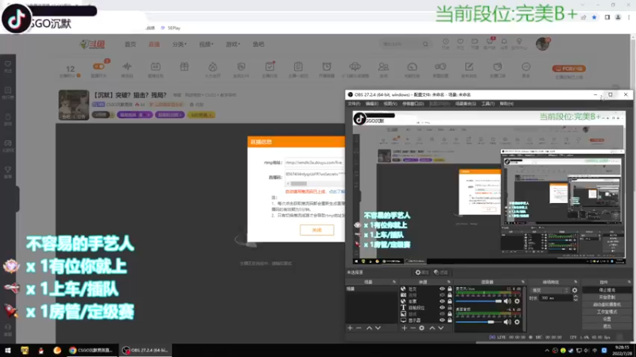The image size is (636, 357).
Task: Expand the 游戏 dropdown in Douyu navigation
Action: (233, 44)
